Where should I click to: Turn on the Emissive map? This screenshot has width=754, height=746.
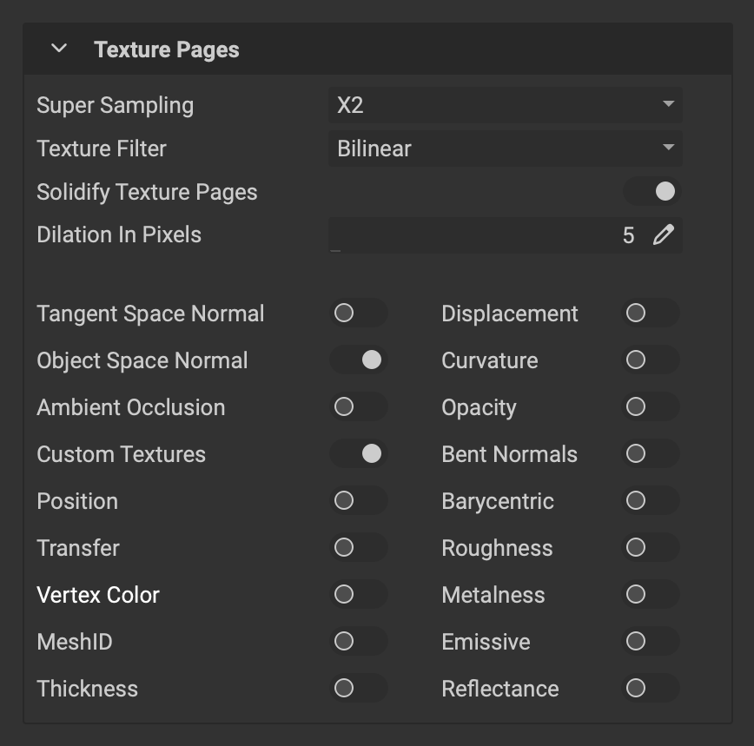pyautogui.click(x=650, y=642)
